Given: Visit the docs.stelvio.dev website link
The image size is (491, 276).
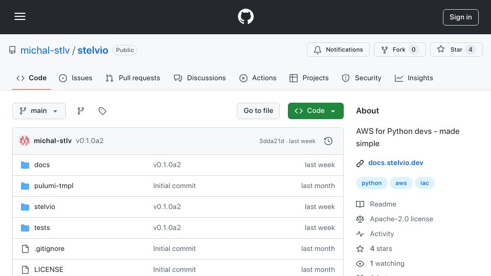Looking at the screenshot, I should [396, 163].
